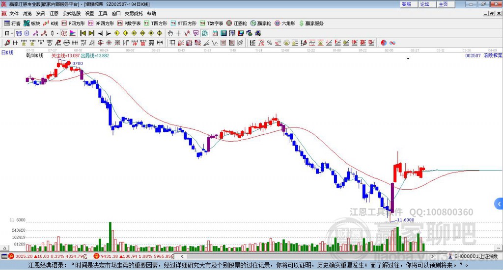Launch the 江恩轮 Gann wheel
The height and width of the screenshot is (270, 503).
pyautogui.click(x=237, y=24)
